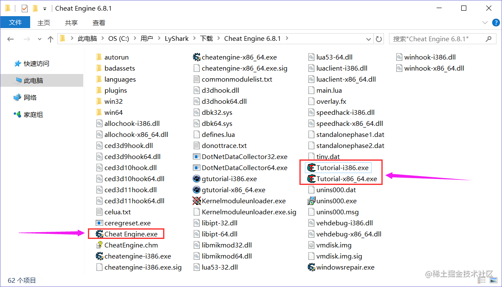Navigate to 下载 in address bar
This screenshot has height=287, width=502.
click(206, 39)
